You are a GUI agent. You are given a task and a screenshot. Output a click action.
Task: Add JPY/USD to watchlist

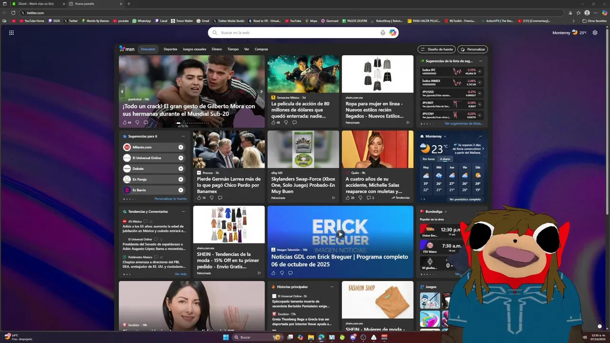click(x=480, y=93)
